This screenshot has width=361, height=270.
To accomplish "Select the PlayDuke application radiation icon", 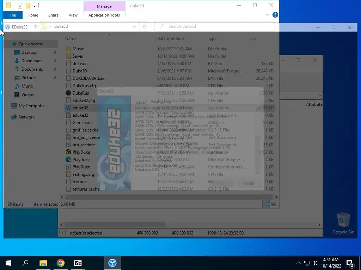I will click(x=68, y=152).
